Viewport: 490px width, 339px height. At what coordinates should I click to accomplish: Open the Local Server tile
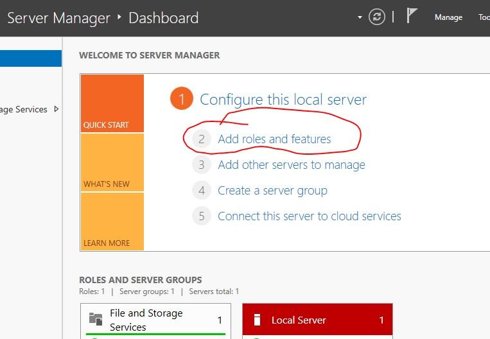[x=317, y=320]
